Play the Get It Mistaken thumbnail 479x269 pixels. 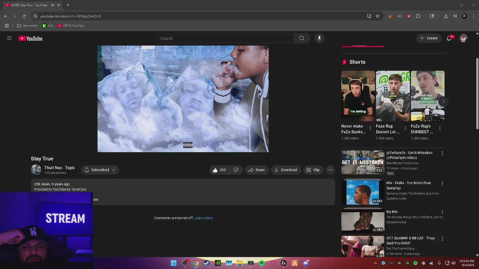363,162
